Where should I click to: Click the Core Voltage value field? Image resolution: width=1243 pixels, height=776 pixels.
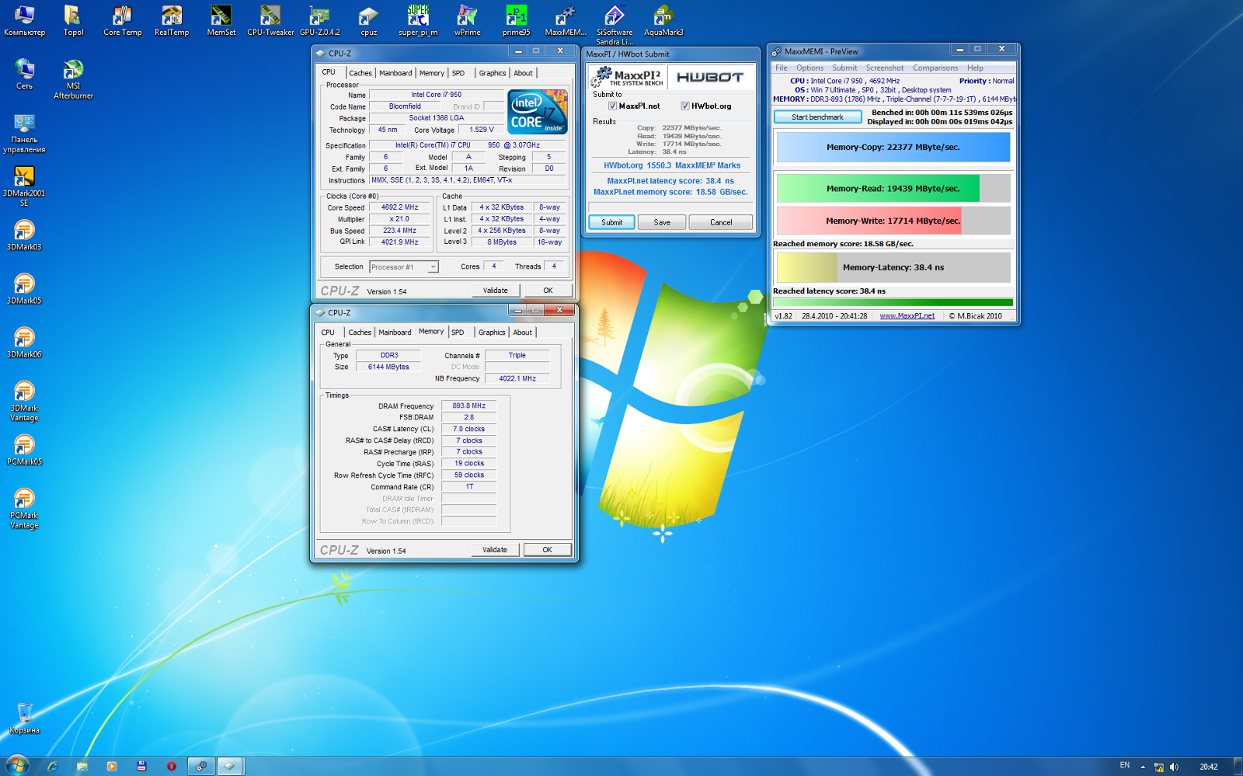click(x=481, y=130)
